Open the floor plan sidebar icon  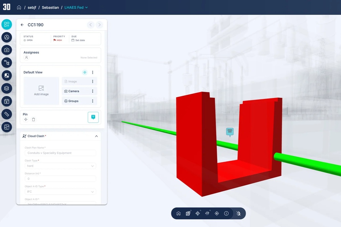(7, 127)
